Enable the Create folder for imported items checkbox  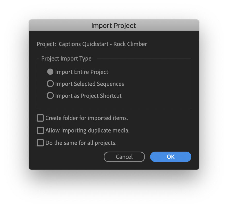click(x=40, y=118)
